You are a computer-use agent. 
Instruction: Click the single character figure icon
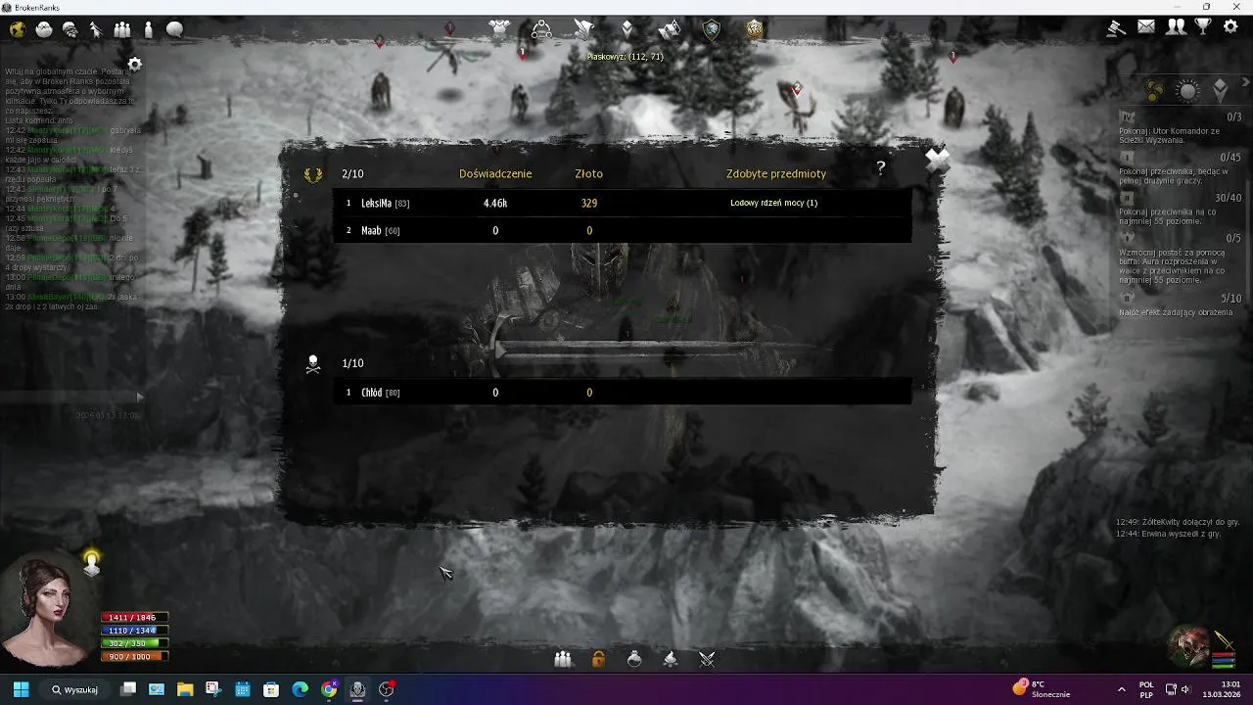coord(148,29)
